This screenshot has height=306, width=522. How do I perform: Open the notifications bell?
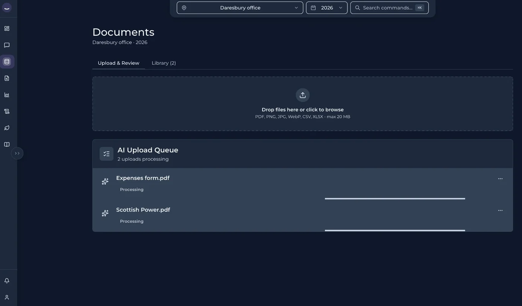click(x=7, y=281)
